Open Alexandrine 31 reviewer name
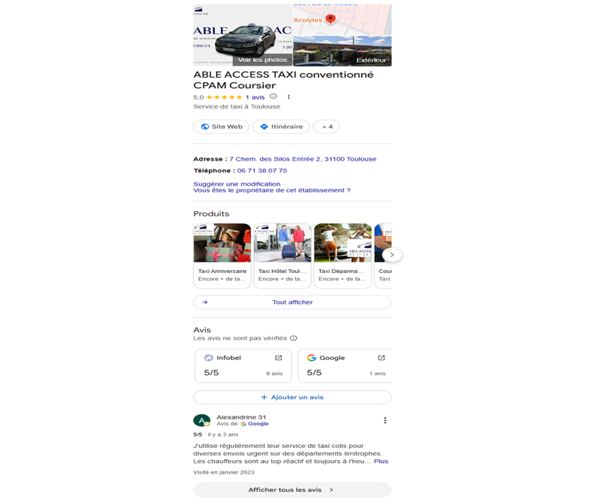The width and height of the screenshot is (603, 503). [x=241, y=417]
